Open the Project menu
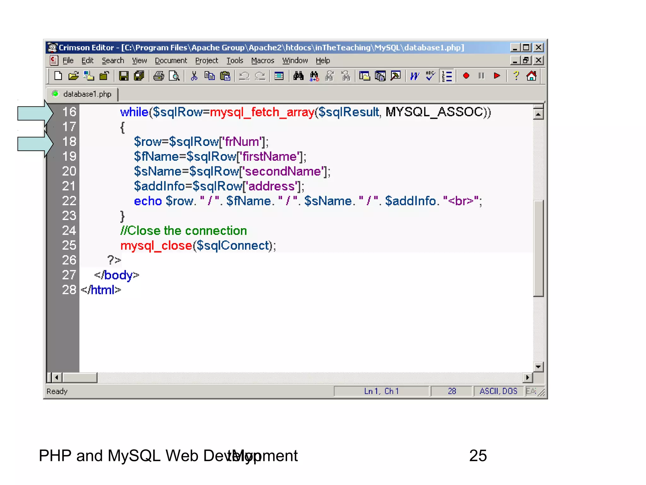The height and width of the screenshot is (485, 646). (207, 61)
